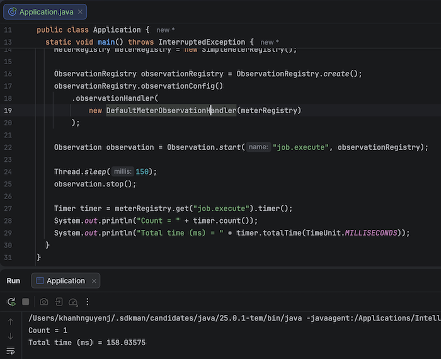This screenshot has height=359, width=441.
Task: Click the up arrow in console gutter
Action: 11,322
